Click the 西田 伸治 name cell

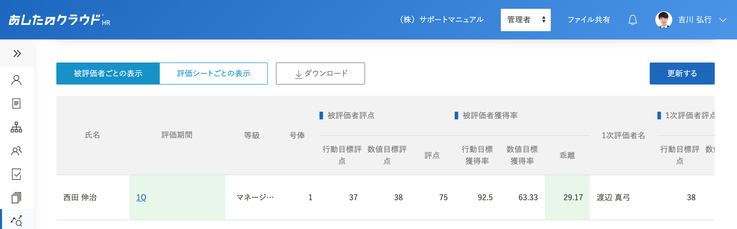click(80, 197)
